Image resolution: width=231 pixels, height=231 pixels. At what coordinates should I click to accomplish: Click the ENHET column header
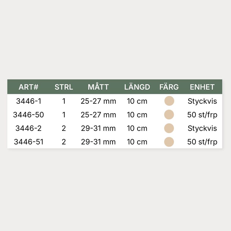202,87
